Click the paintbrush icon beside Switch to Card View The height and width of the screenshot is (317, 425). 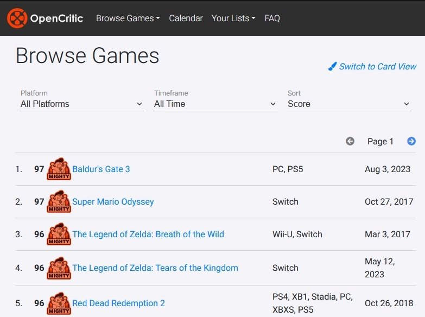332,67
